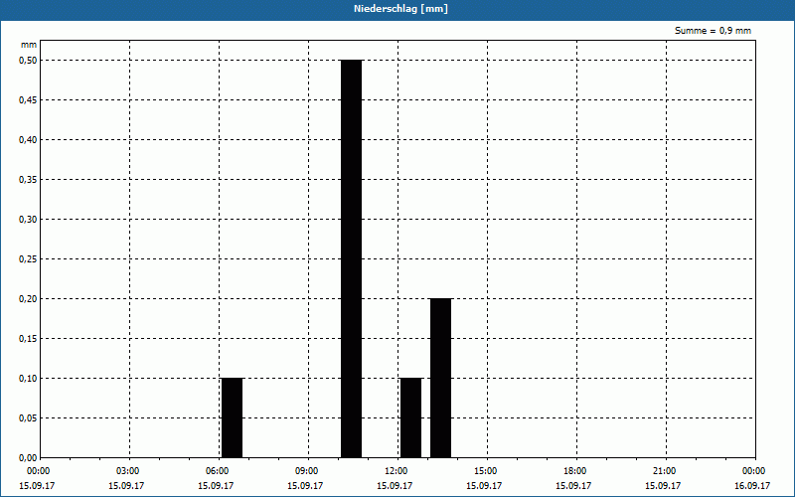
Task: Click the mm unit label on y-axis
Action: [x=29, y=45]
